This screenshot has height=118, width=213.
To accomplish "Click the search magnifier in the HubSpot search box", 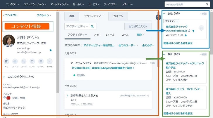I will [x=207, y=4].
